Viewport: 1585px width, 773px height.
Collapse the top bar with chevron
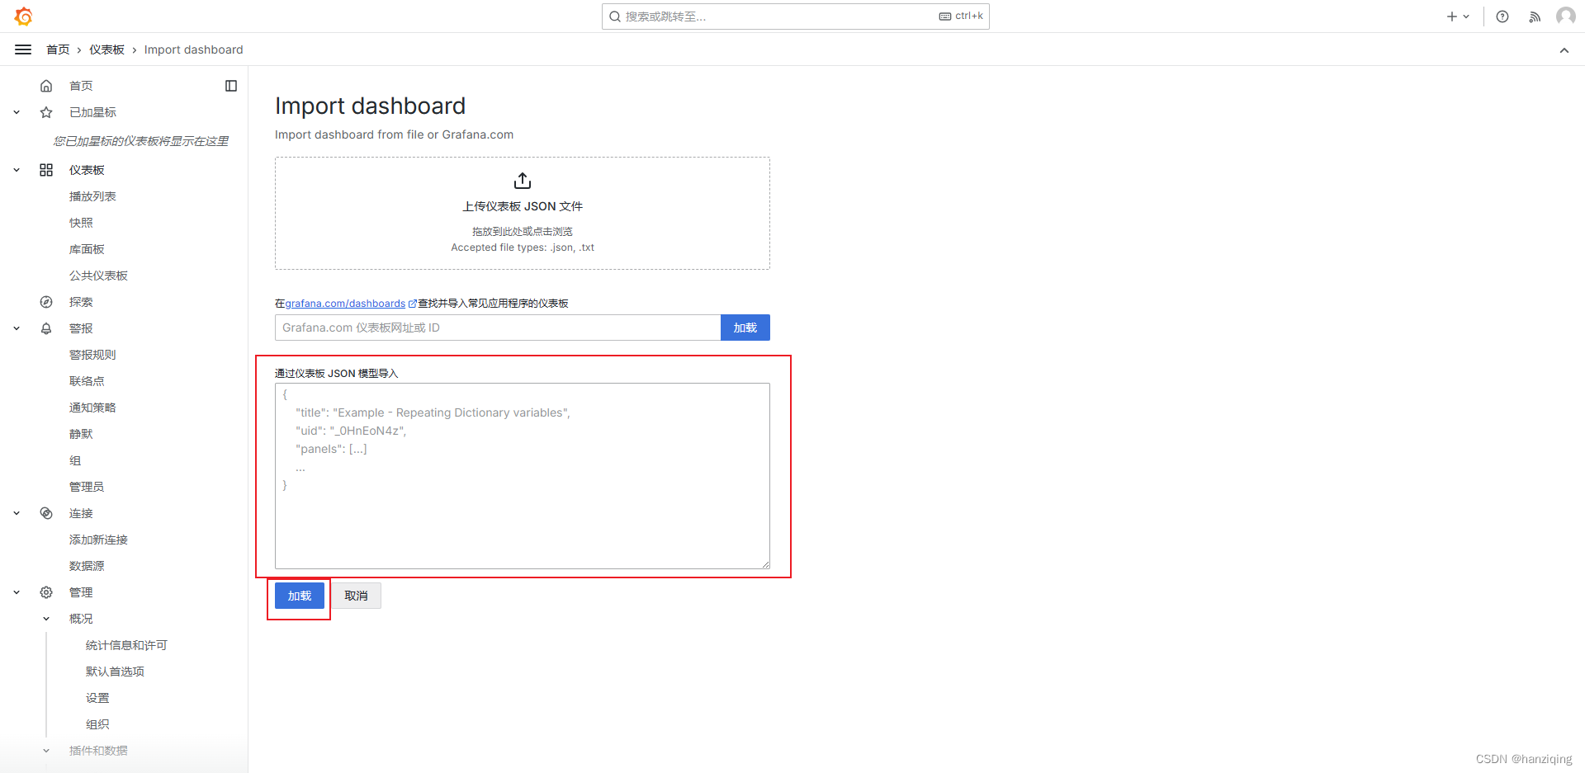[1564, 50]
